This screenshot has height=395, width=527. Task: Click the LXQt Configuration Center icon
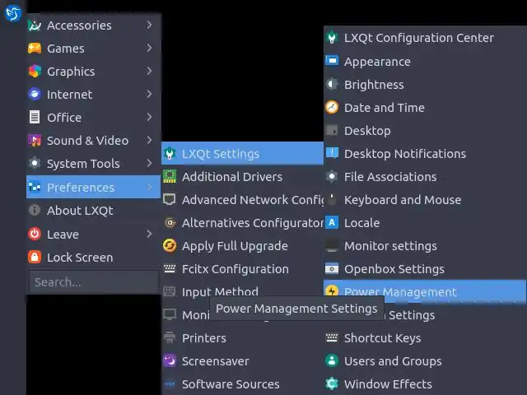tap(332, 38)
